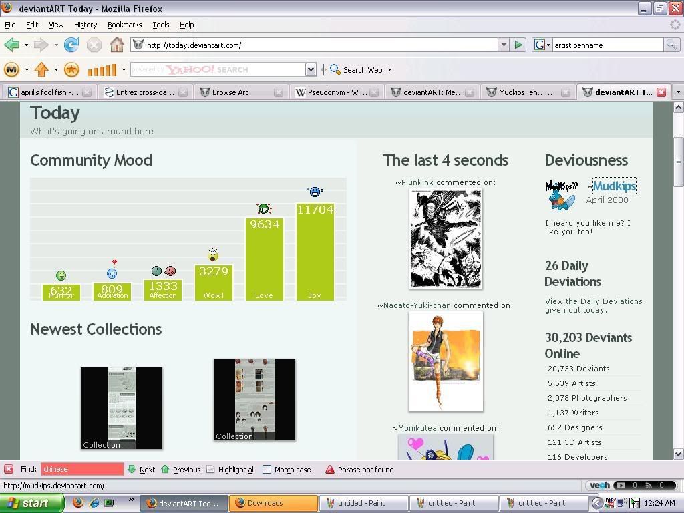Screen dimensions: 684x513
Task: Open the list all tabs dropdown
Action: [678, 92]
